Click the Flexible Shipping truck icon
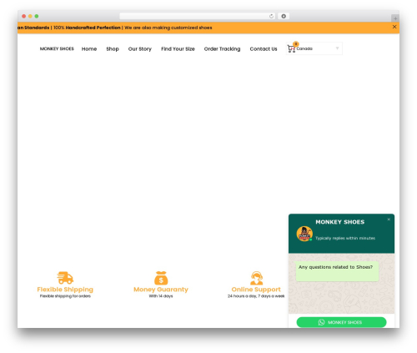This screenshot has width=417, height=353. tap(65, 278)
